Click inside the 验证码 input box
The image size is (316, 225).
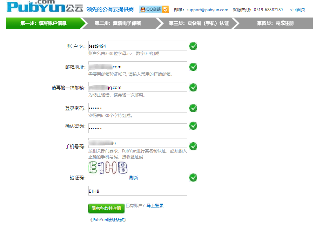click(137, 191)
